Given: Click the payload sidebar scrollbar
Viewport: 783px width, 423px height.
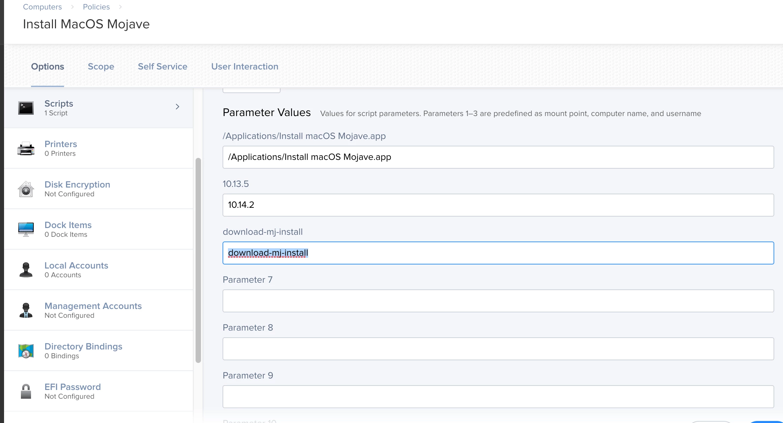Looking at the screenshot, I should 198,260.
